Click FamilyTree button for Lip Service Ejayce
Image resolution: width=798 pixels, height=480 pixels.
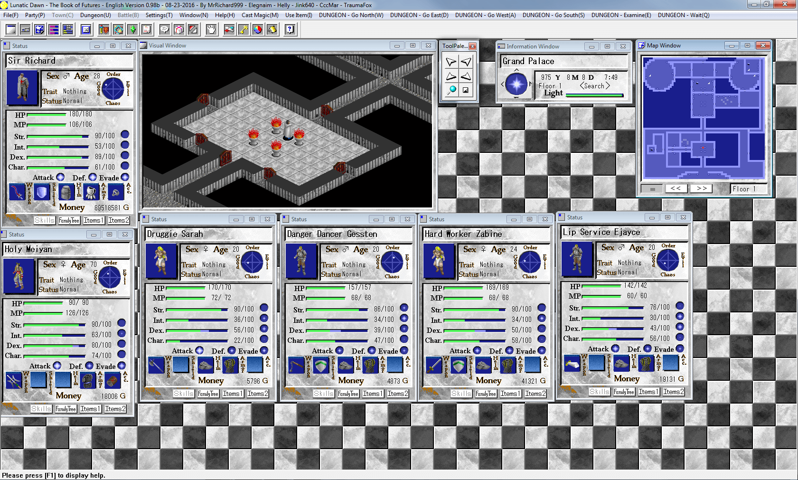point(624,392)
